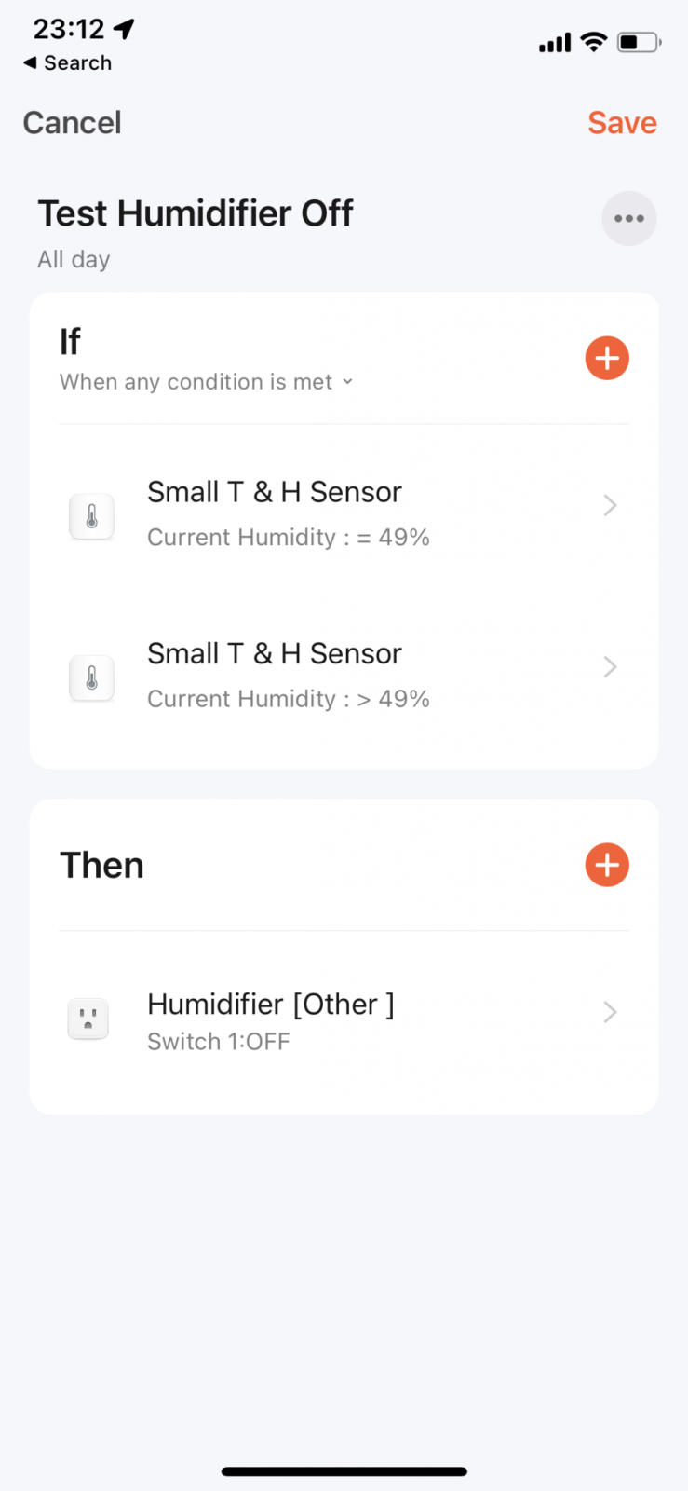
Task: Open Humidifier action details chevron
Action: pyautogui.click(x=610, y=1012)
